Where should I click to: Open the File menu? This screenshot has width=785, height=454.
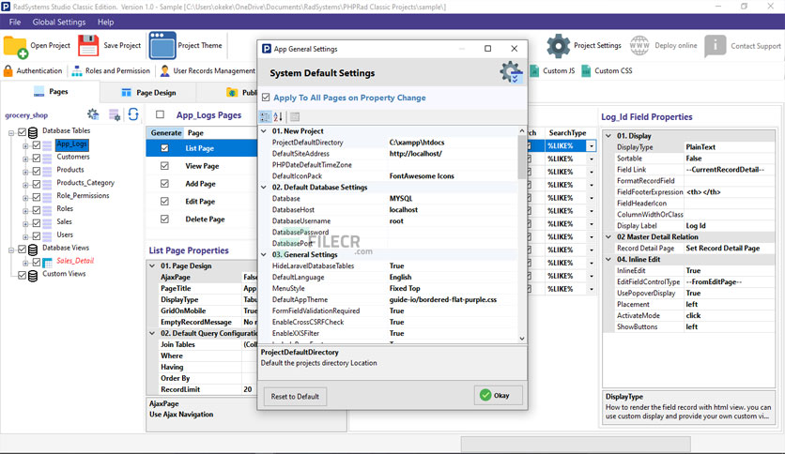pos(15,22)
